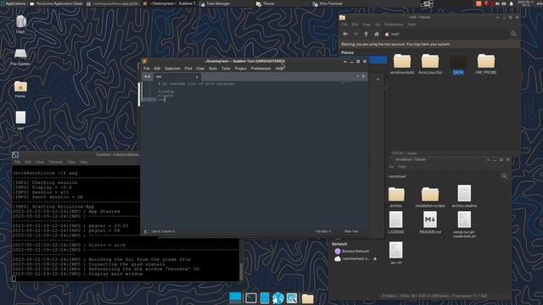This screenshot has width=543, height=305.
Task: Open Edit menu in root Thunar window
Action: pyautogui.click(x=355, y=25)
